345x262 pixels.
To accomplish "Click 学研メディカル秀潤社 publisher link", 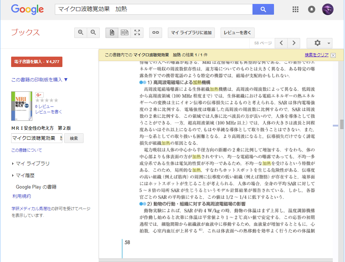I will pos(31,209).
